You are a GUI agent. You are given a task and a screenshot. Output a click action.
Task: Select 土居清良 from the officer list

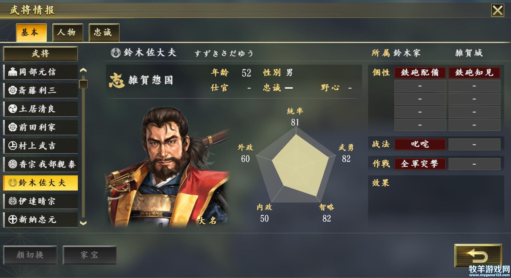pos(40,109)
